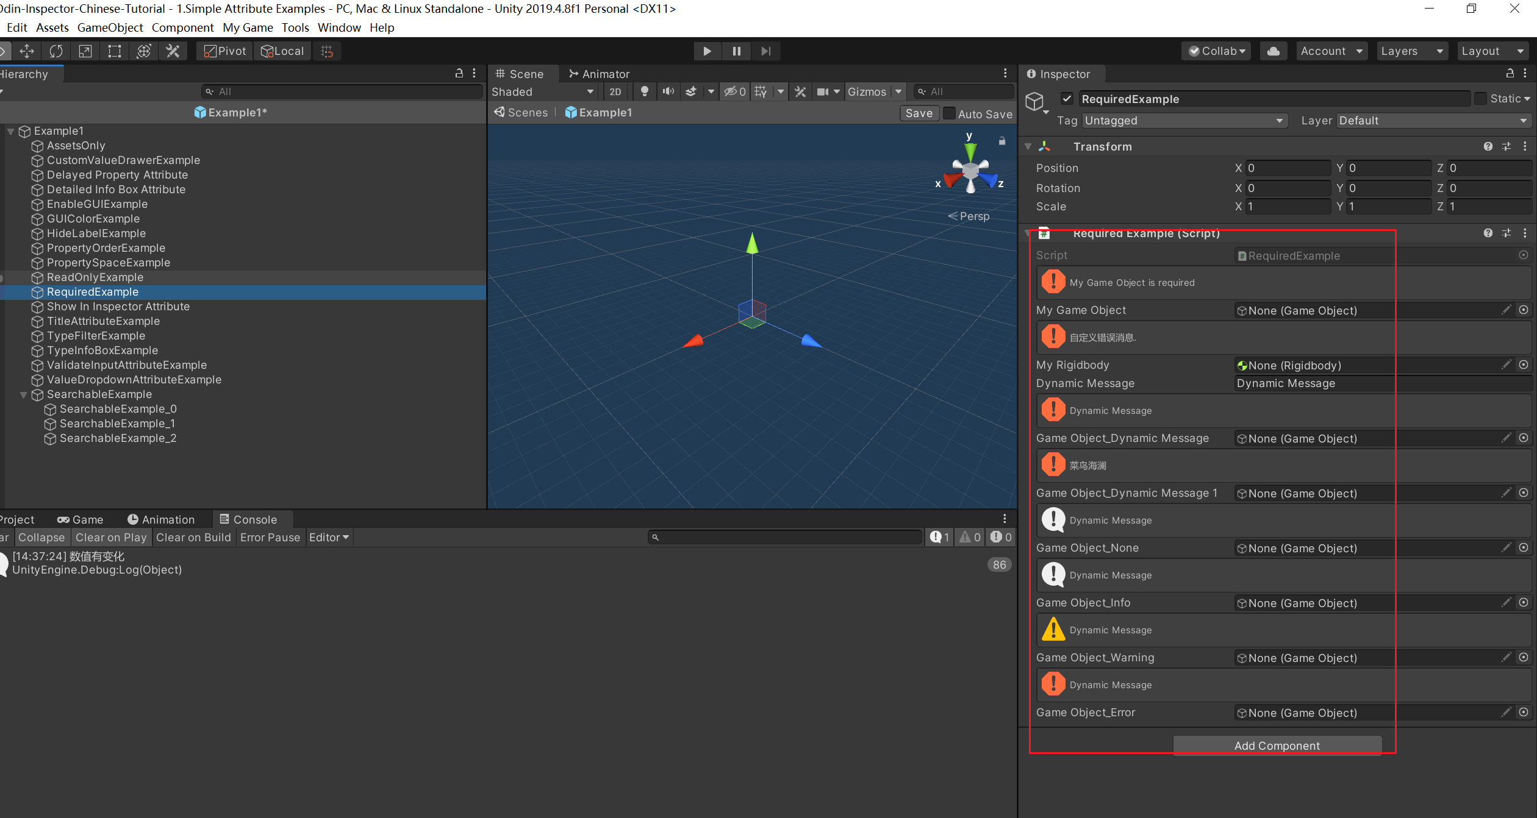Collapse the Transform component
The height and width of the screenshot is (818, 1537).
point(1028,146)
